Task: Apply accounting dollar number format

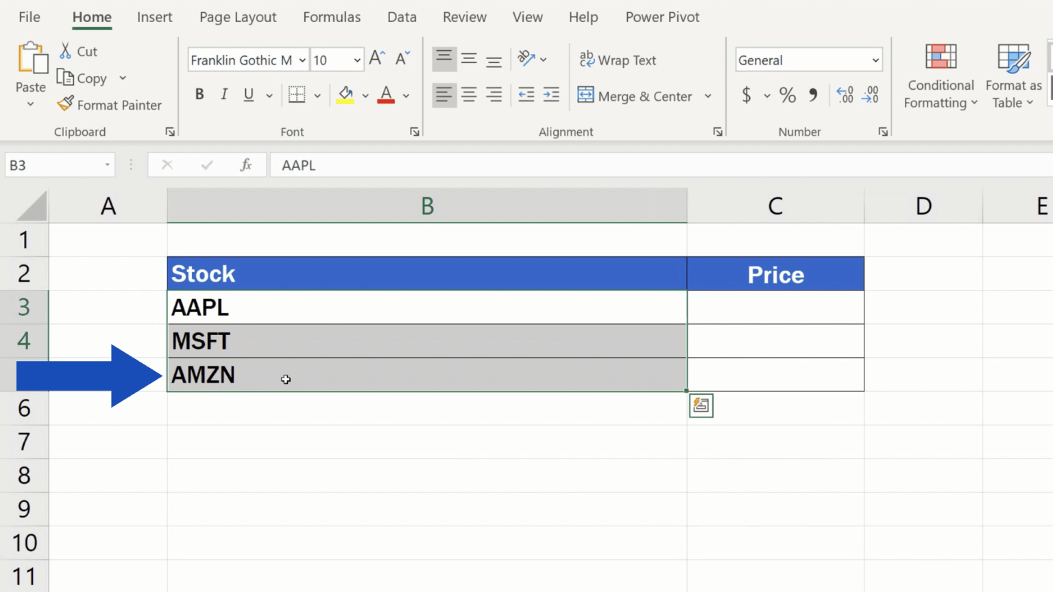Action: (747, 95)
